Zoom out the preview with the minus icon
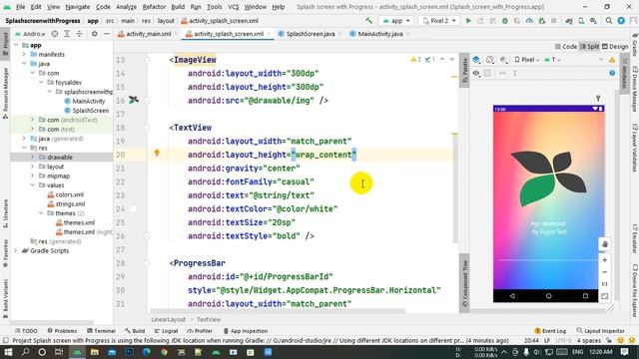The height and width of the screenshot is (359, 639). (605, 272)
